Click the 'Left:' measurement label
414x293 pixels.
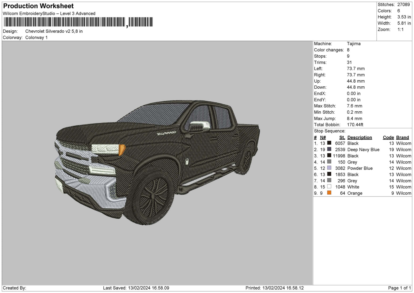pos(318,69)
